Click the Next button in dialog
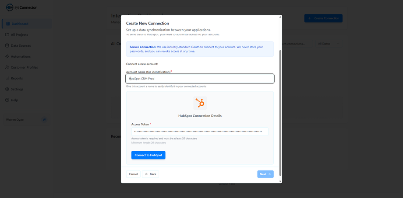 (265, 174)
